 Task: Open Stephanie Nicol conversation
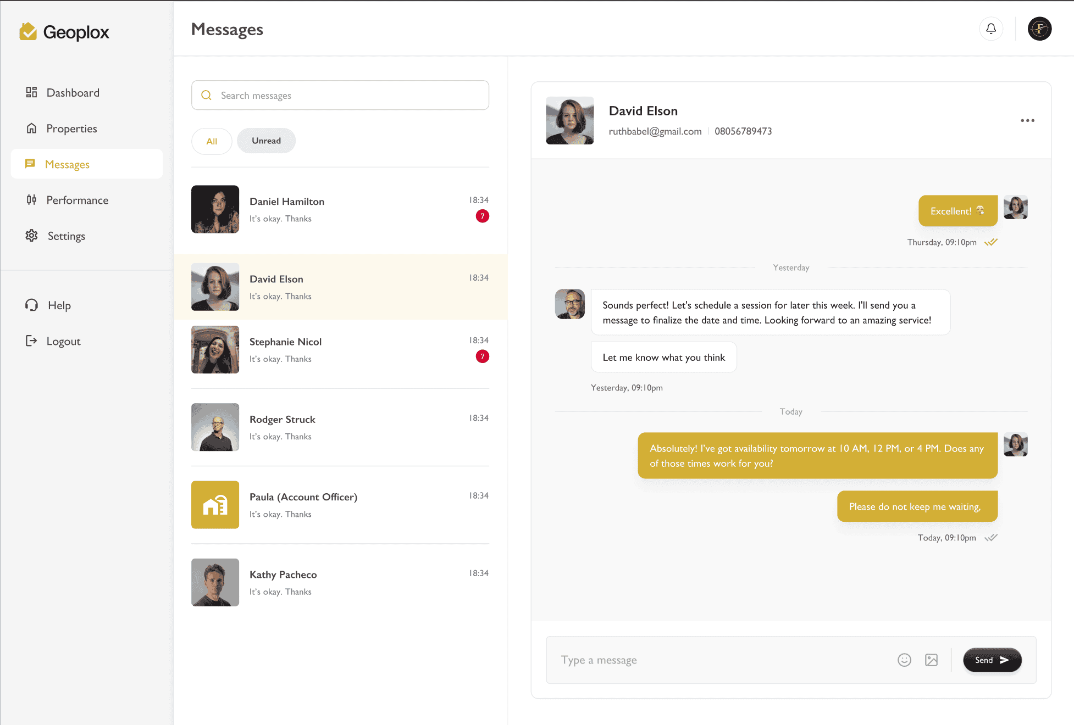[x=340, y=349]
